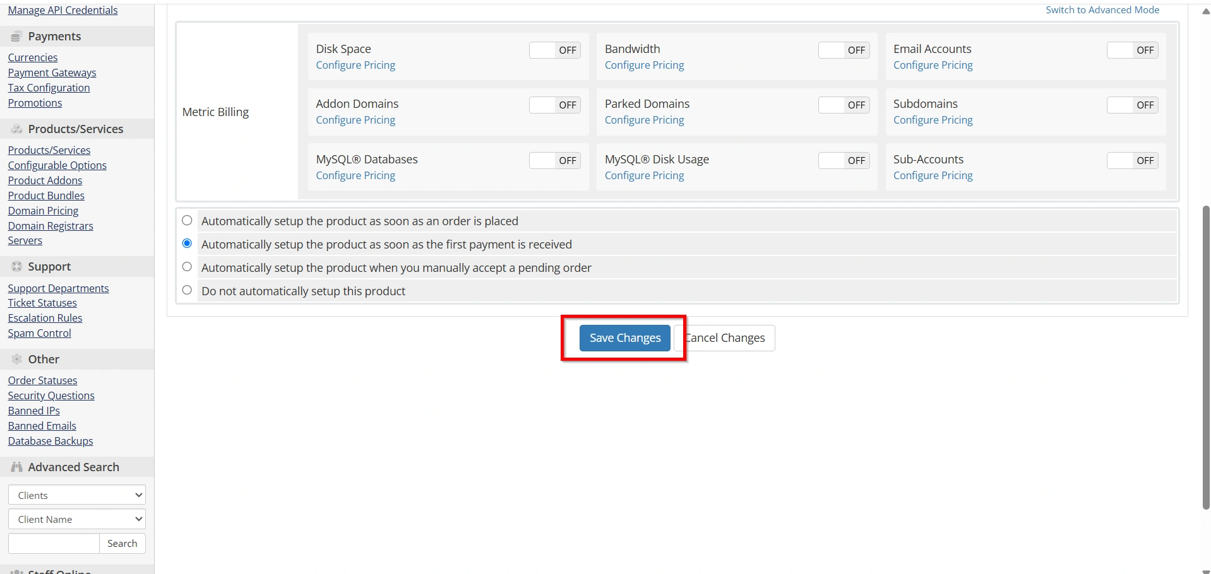This screenshot has height=574, width=1211.
Task: Open Banned IPs sidebar link
Action: 33,411
